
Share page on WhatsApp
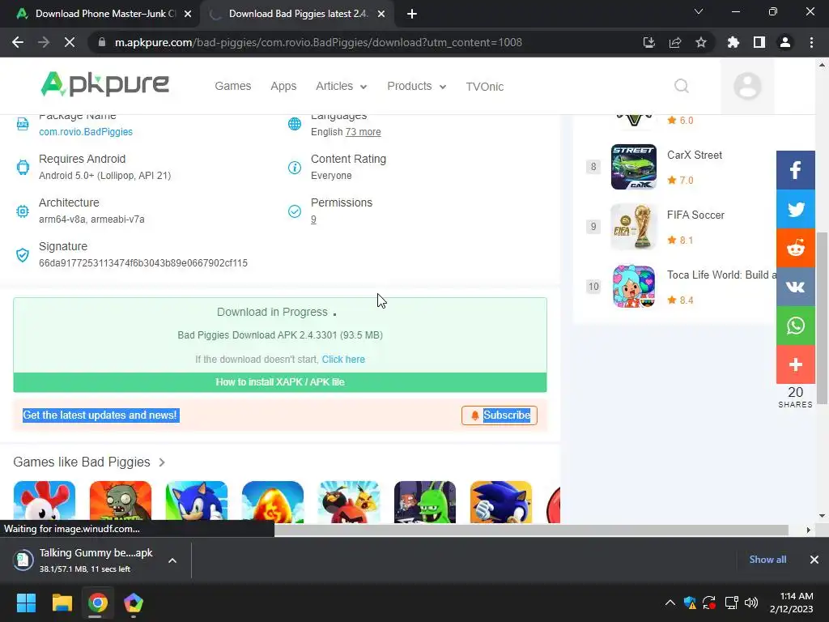pos(795,326)
